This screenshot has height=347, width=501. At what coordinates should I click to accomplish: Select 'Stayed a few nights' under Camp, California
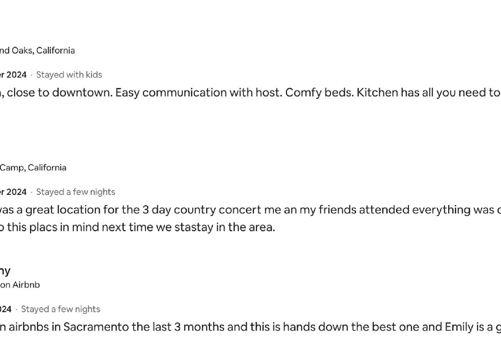pos(76,192)
